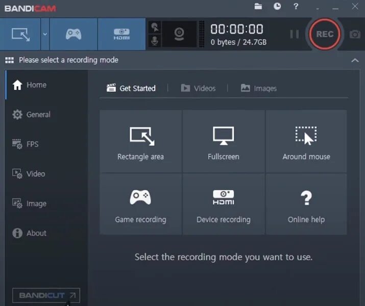Image resolution: width=365 pixels, height=306 pixels.
Task: Click the pause recording button
Action: click(x=295, y=34)
